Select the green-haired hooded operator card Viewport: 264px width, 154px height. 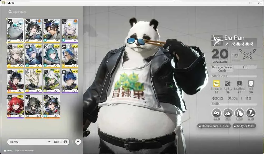(51, 81)
